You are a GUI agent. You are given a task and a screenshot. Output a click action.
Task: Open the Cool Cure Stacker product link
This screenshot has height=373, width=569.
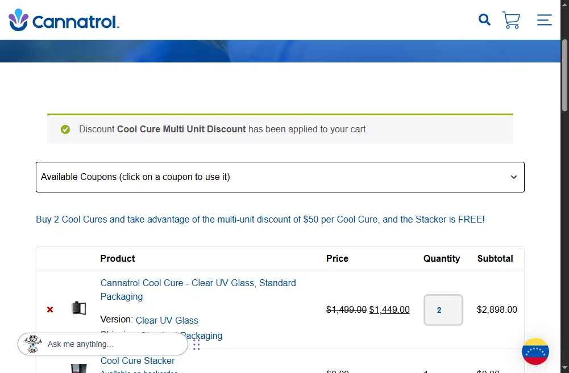click(138, 361)
